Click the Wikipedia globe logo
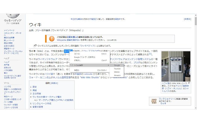197x123 pixels. pyautogui.click(x=13, y=16)
